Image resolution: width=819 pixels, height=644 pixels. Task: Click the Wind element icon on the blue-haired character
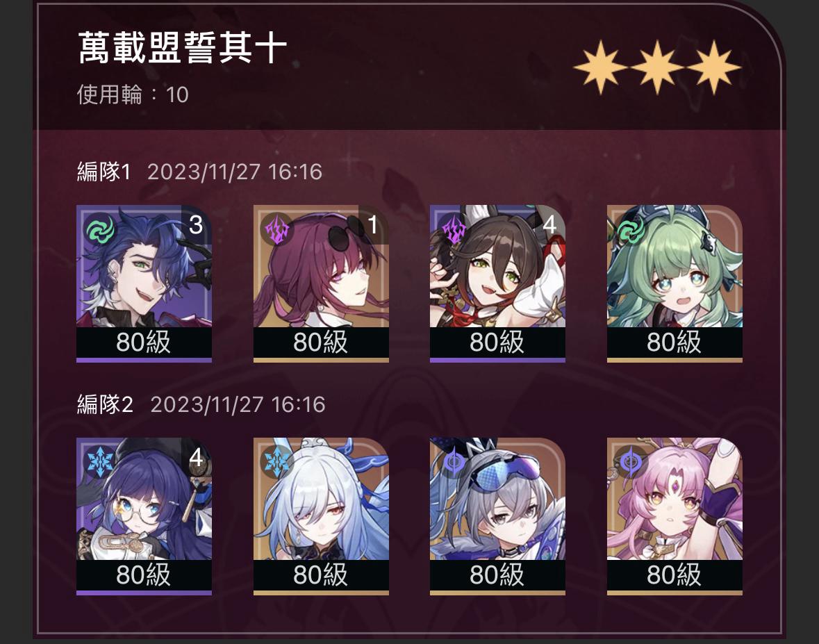coord(99,229)
